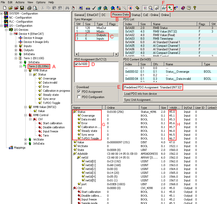The image size is (217, 204).
Task: Click the purple help book icon
Action: 183,8
